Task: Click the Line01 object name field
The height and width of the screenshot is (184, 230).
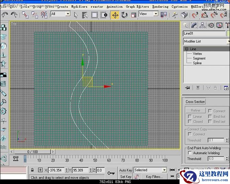Action: 204,33
